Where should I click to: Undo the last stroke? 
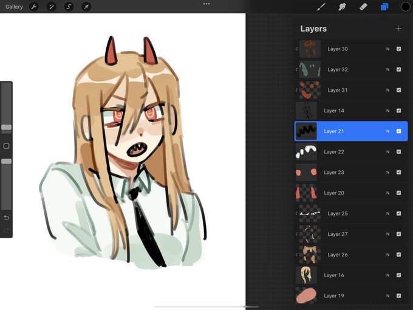click(x=6, y=218)
